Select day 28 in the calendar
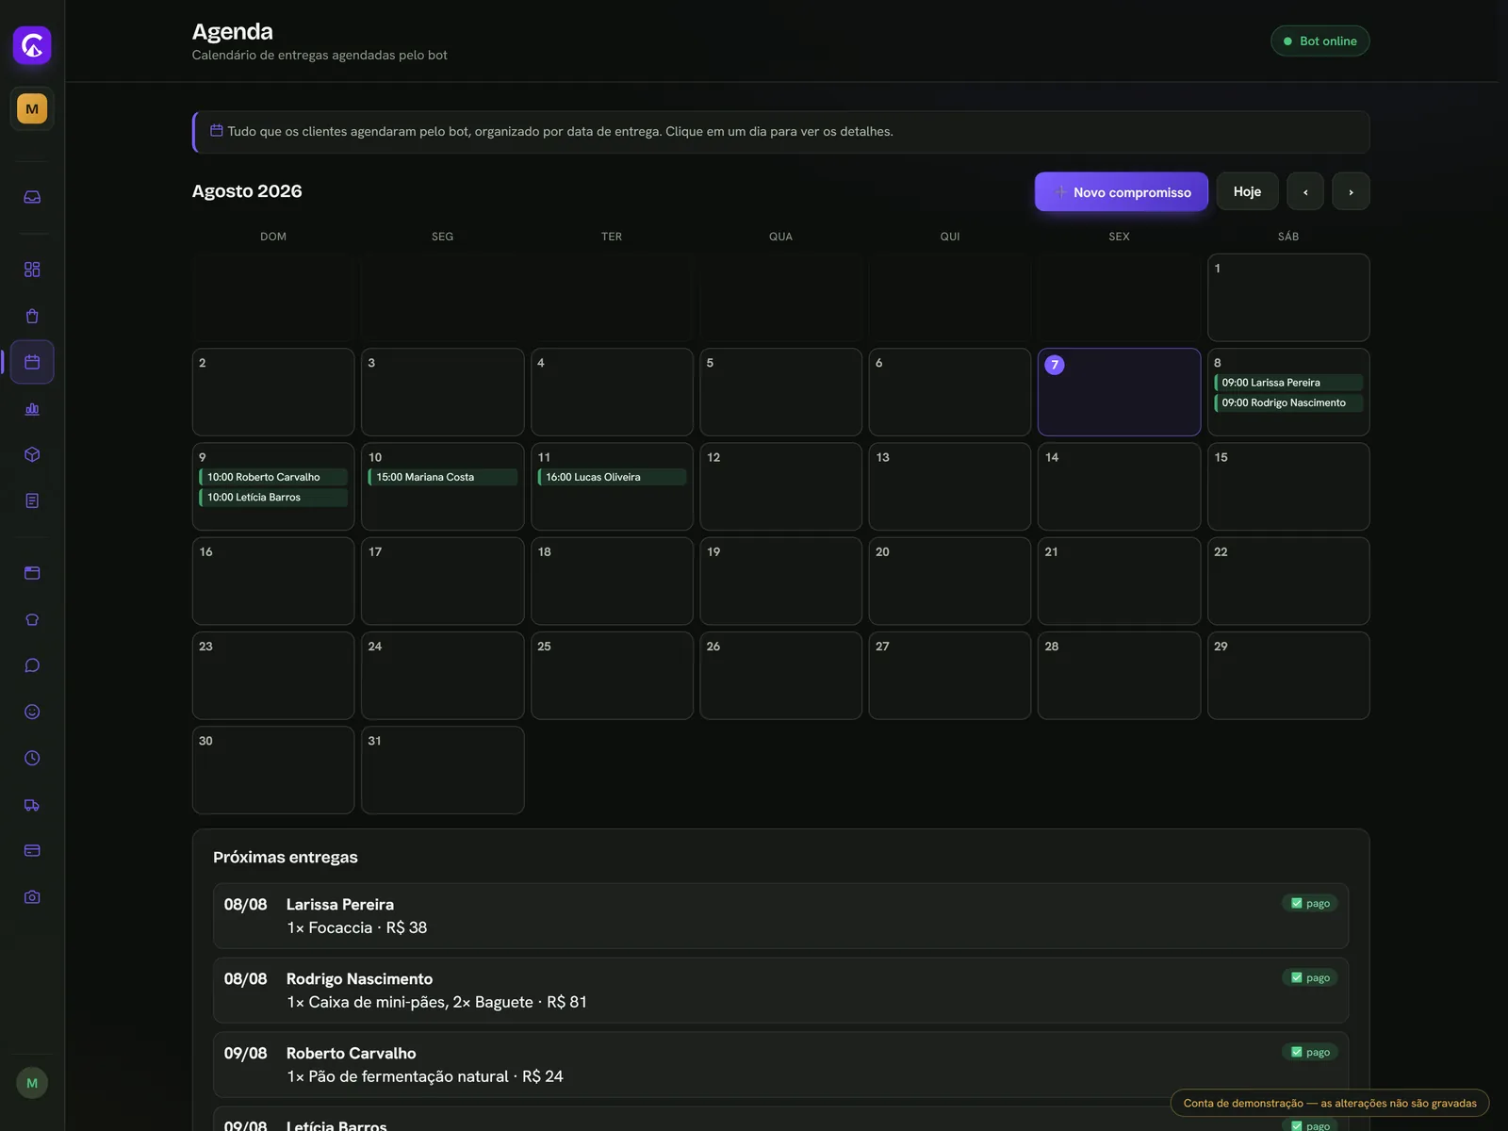1508x1131 pixels. pyautogui.click(x=1119, y=676)
